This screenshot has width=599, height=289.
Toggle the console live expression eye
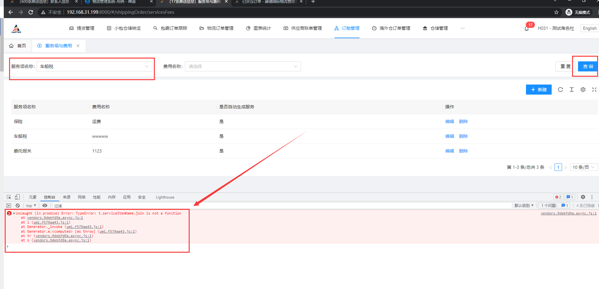point(45,205)
